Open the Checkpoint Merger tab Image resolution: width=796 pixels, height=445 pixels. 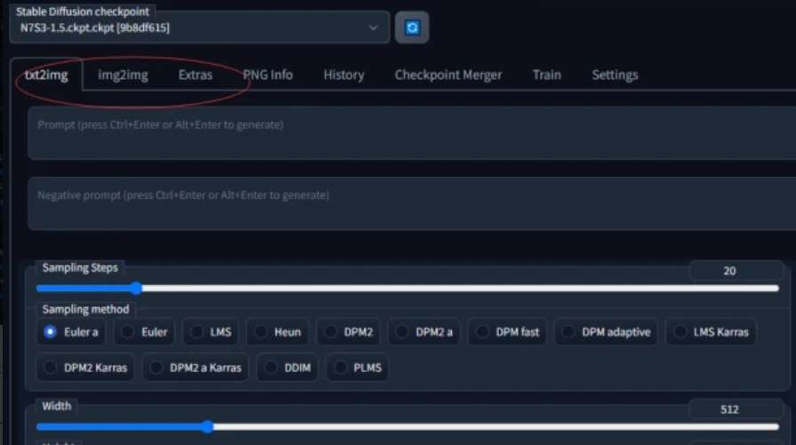tap(448, 75)
